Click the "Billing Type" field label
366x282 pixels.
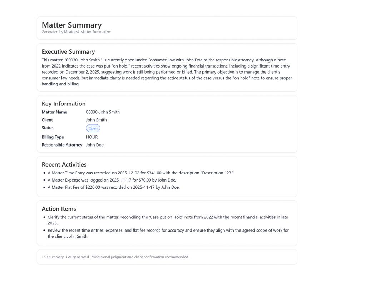point(53,137)
